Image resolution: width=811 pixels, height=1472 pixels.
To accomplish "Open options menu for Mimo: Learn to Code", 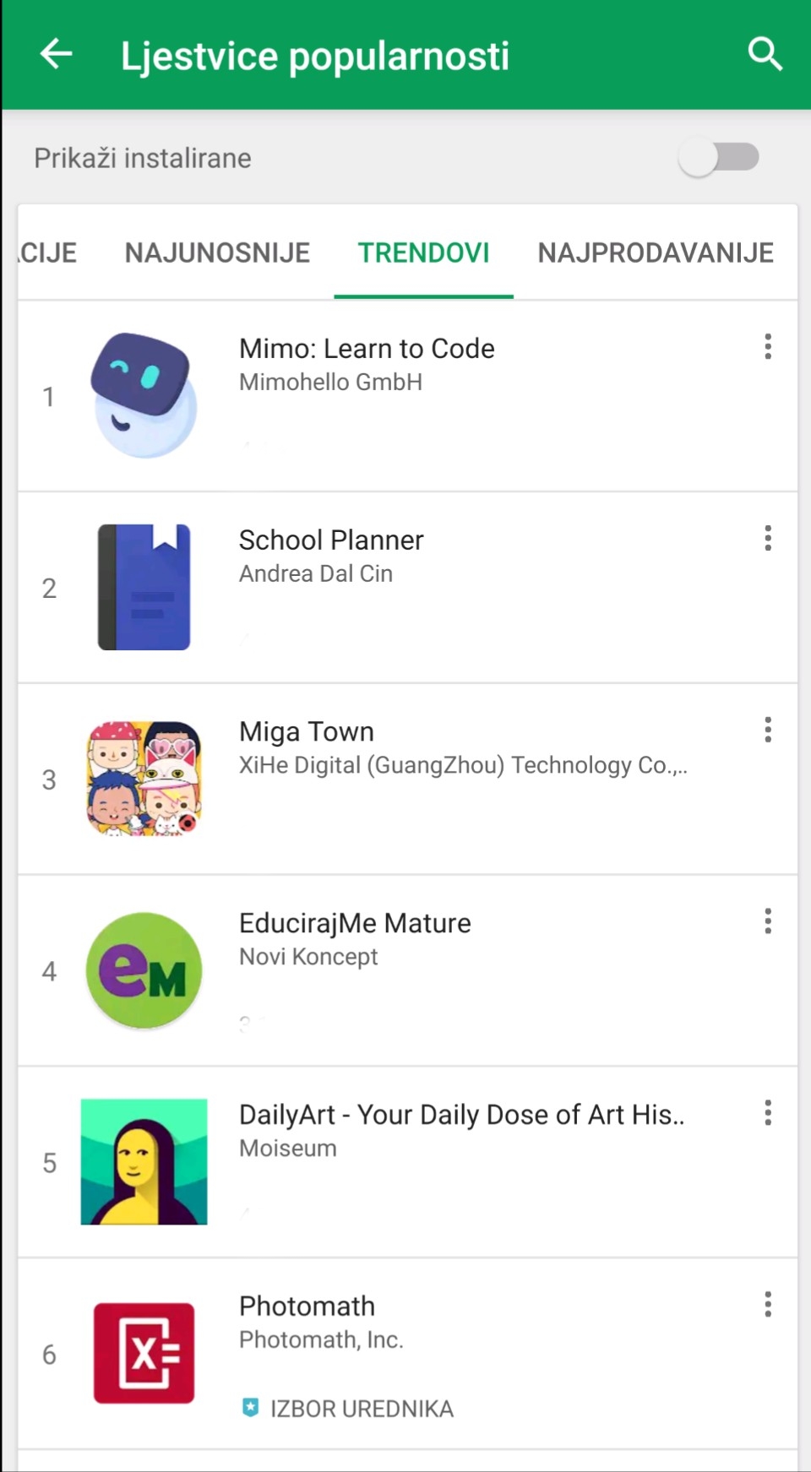I will (x=767, y=346).
